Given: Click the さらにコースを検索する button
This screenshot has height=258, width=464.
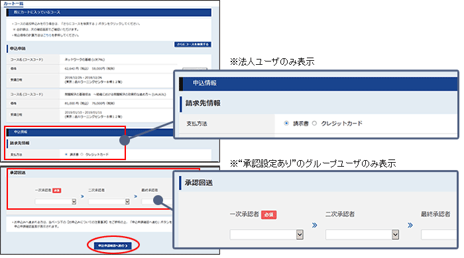Looking at the screenshot, I should [x=192, y=44].
